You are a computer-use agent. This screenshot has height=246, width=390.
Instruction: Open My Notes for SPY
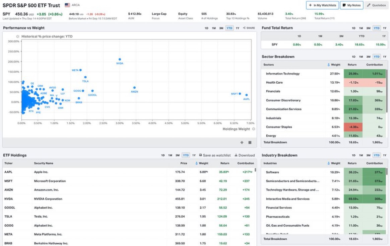[351, 5]
